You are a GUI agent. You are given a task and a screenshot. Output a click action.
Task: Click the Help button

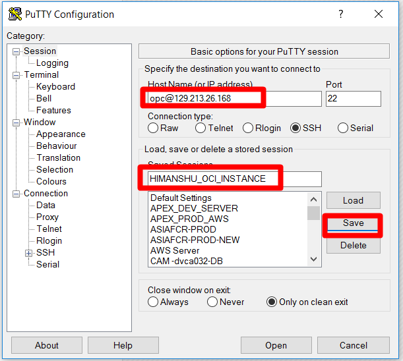(123, 345)
